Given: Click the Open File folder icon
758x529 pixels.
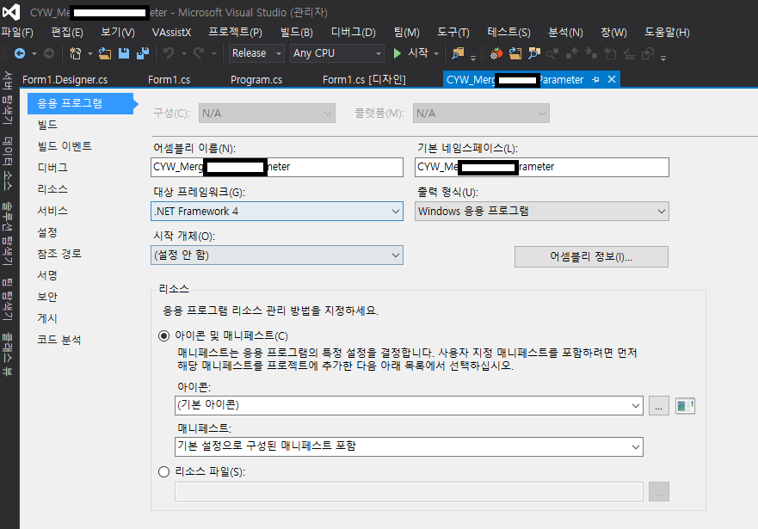Looking at the screenshot, I should pyautogui.click(x=105, y=53).
